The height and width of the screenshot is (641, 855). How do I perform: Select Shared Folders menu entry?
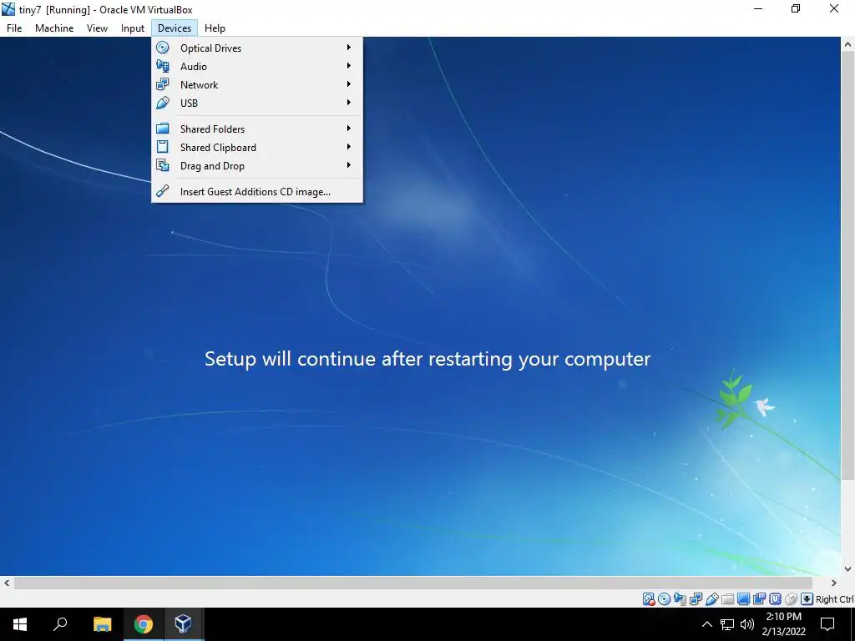click(257, 129)
